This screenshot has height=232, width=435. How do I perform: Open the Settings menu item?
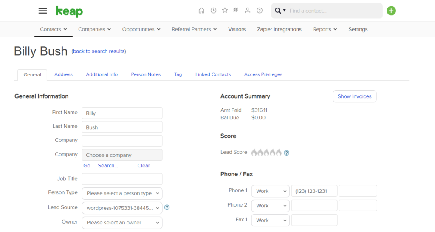(358, 29)
